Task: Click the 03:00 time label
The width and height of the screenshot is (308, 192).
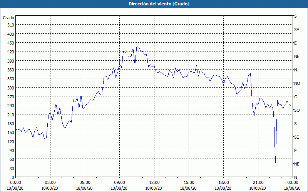Action: pyautogui.click(x=50, y=183)
